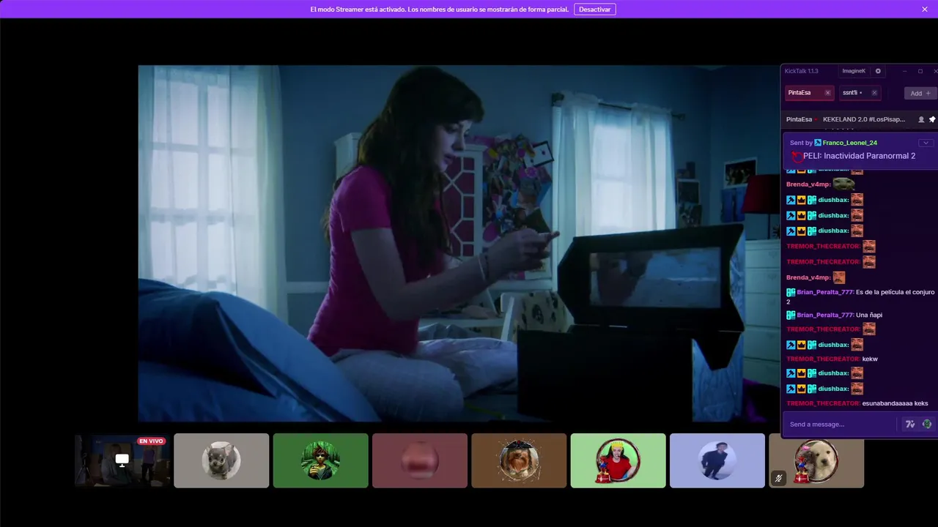Screen dimensions: 938x527
Task: Open Franco_Leonel_24 profile in pinned message
Action: click(849, 143)
